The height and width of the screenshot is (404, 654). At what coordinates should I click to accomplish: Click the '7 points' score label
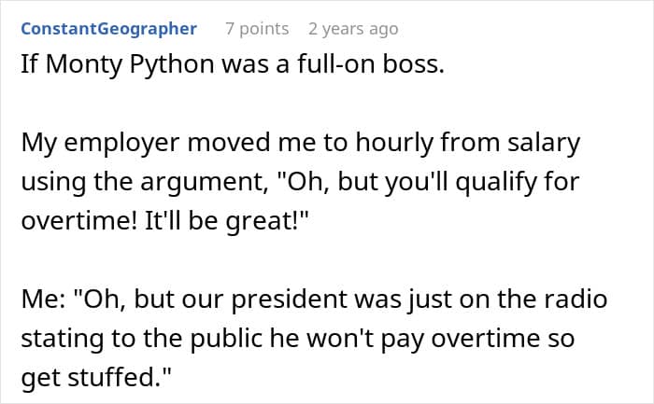[257, 29]
